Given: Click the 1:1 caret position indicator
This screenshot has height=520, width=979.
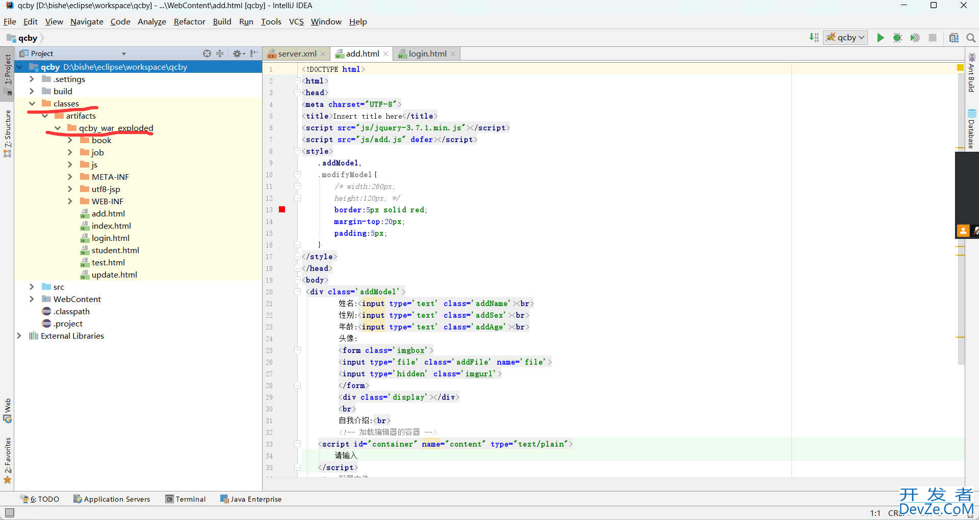Looking at the screenshot, I should (875, 513).
